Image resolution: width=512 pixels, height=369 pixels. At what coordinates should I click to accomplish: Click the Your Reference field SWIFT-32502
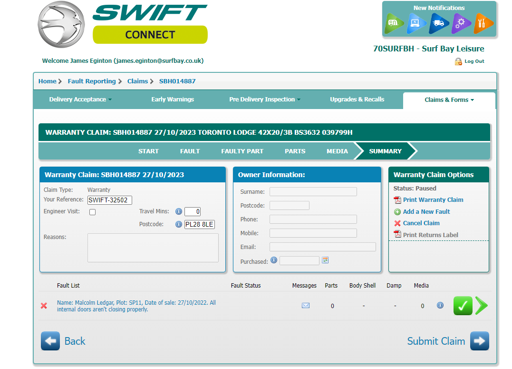(110, 200)
